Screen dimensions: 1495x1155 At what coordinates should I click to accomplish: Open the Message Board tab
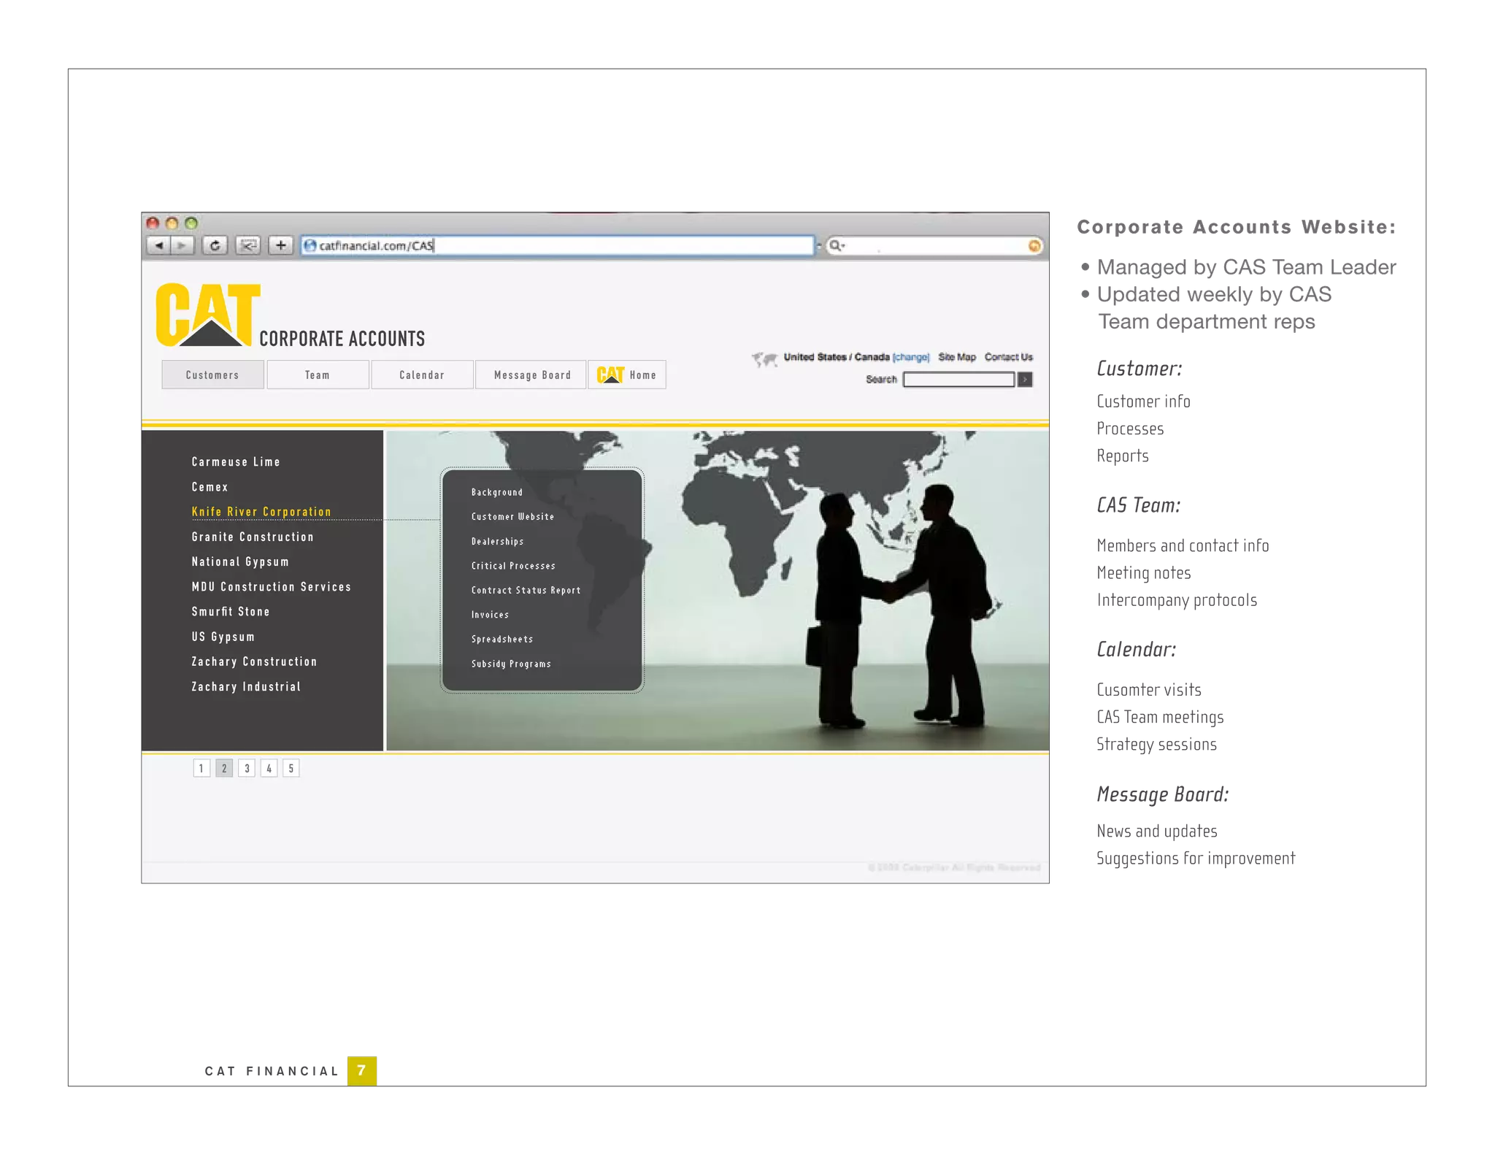(x=531, y=375)
